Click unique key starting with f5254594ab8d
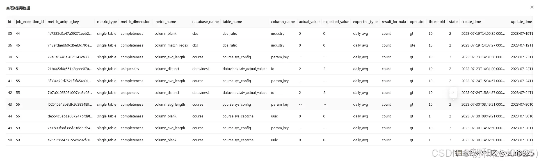The height and width of the screenshot is (162, 539). (69, 105)
